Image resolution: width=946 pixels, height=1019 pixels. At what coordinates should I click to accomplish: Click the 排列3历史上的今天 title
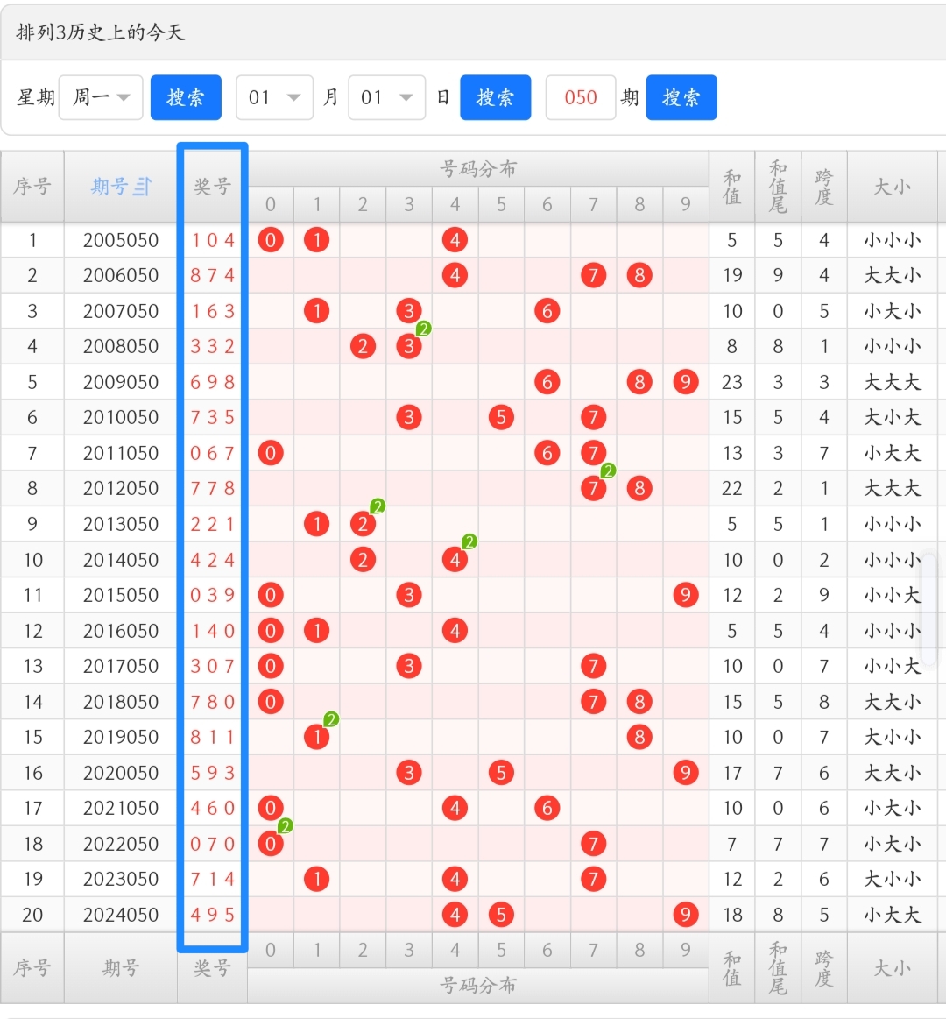tap(101, 32)
